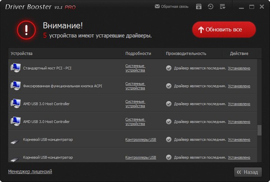Screen dimensions: 270x182
Task: Open the toolbox icon in title bar
Action: pyautogui.click(x=199, y=7)
